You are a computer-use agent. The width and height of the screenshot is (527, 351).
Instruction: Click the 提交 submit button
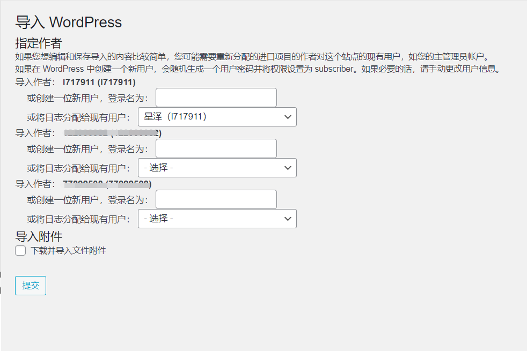pyautogui.click(x=31, y=286)
